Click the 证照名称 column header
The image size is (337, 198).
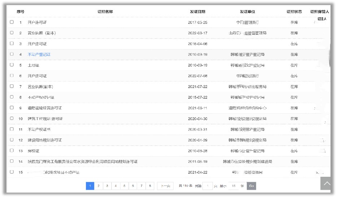point(105,12)
